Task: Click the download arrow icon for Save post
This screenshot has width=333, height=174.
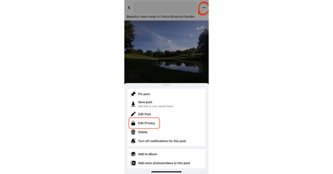Action: point(133,104)
